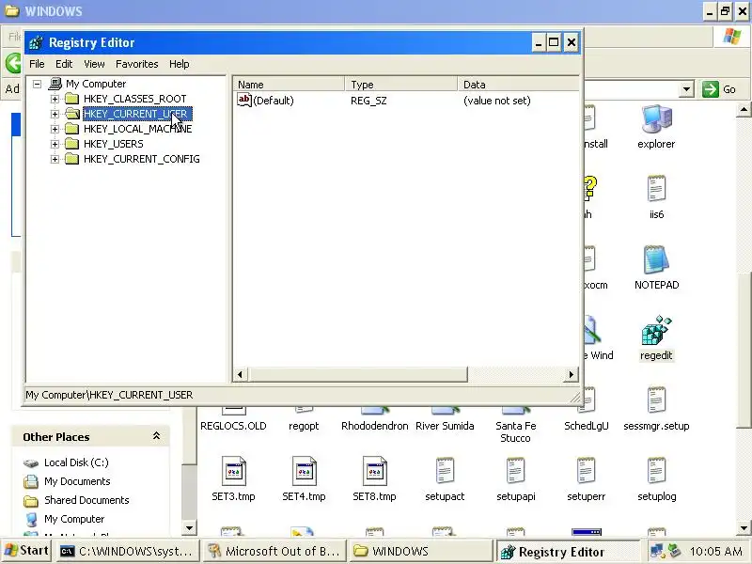Click the Go button in WINDOWS window

point(719,89)
